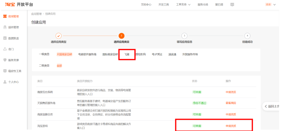Image resolution: width=281 pixels, height=131 pixels.
Task: Select the 飞猪 category
Action: coord(127,54)
